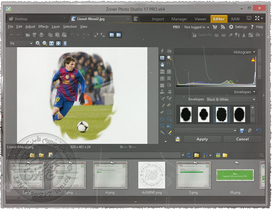The width and height of the screenshot is (272, 210).
Task: Select the Clone Stamp tool
Action: click(x=162, y=92)
